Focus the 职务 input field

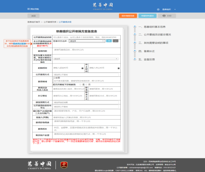click(104, 89)
